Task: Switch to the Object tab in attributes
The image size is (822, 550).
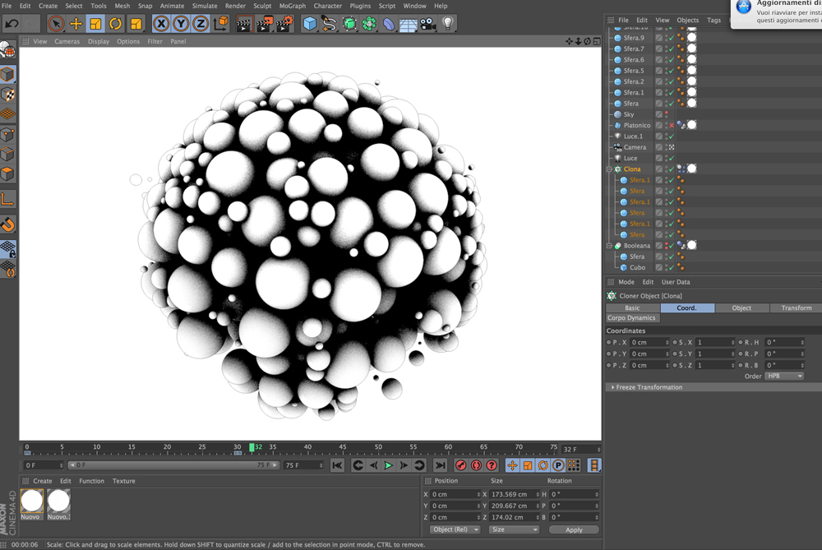Action: pos(741,307)
